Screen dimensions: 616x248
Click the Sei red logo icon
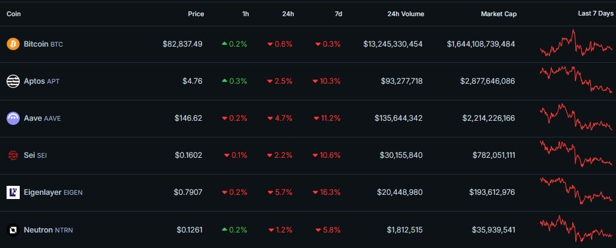point(13,155)
